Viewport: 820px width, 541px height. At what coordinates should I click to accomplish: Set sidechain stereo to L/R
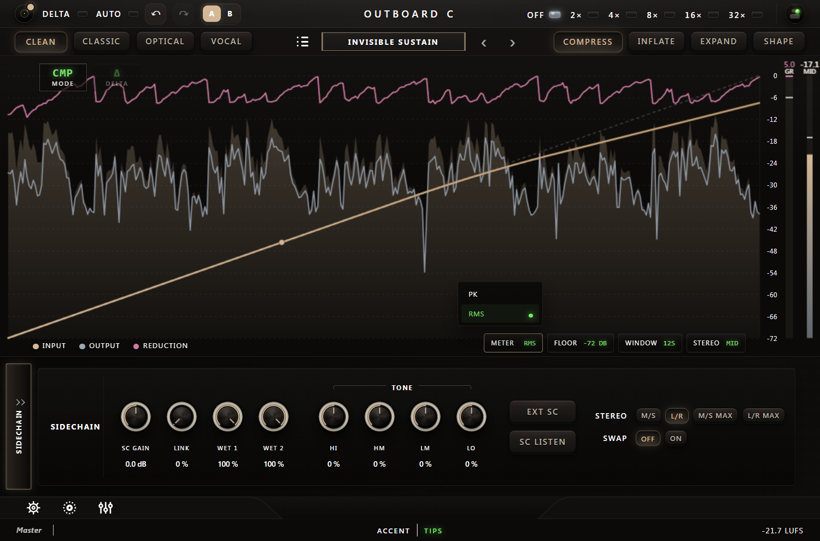click(677, 416)
